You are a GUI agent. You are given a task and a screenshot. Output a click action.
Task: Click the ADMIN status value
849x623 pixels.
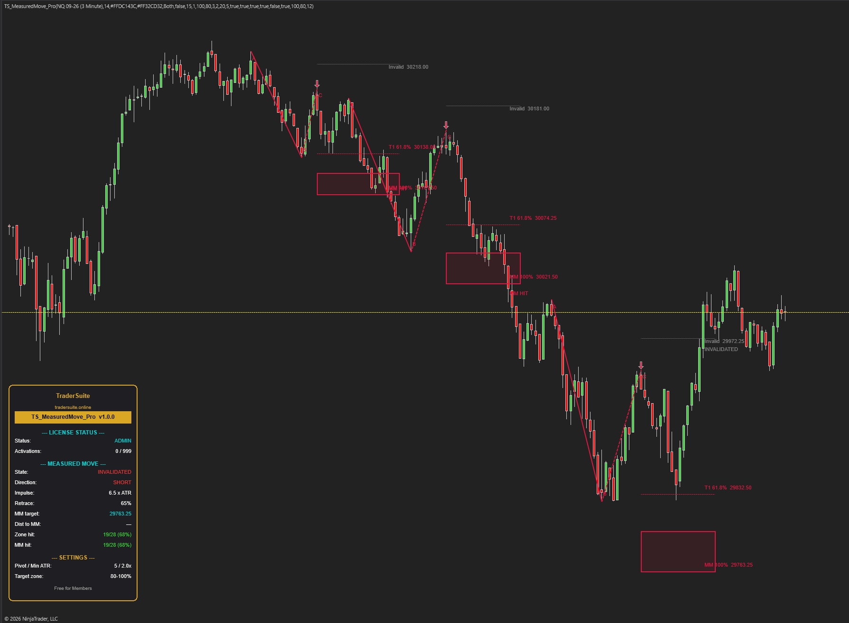point(123,441)
